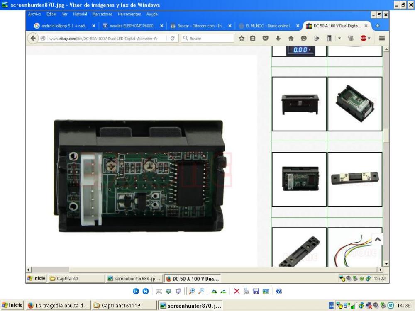The image size is (415, 311).
Task: Switch to La tragedia oculta taskbar button
Action: tap(58, 305)
